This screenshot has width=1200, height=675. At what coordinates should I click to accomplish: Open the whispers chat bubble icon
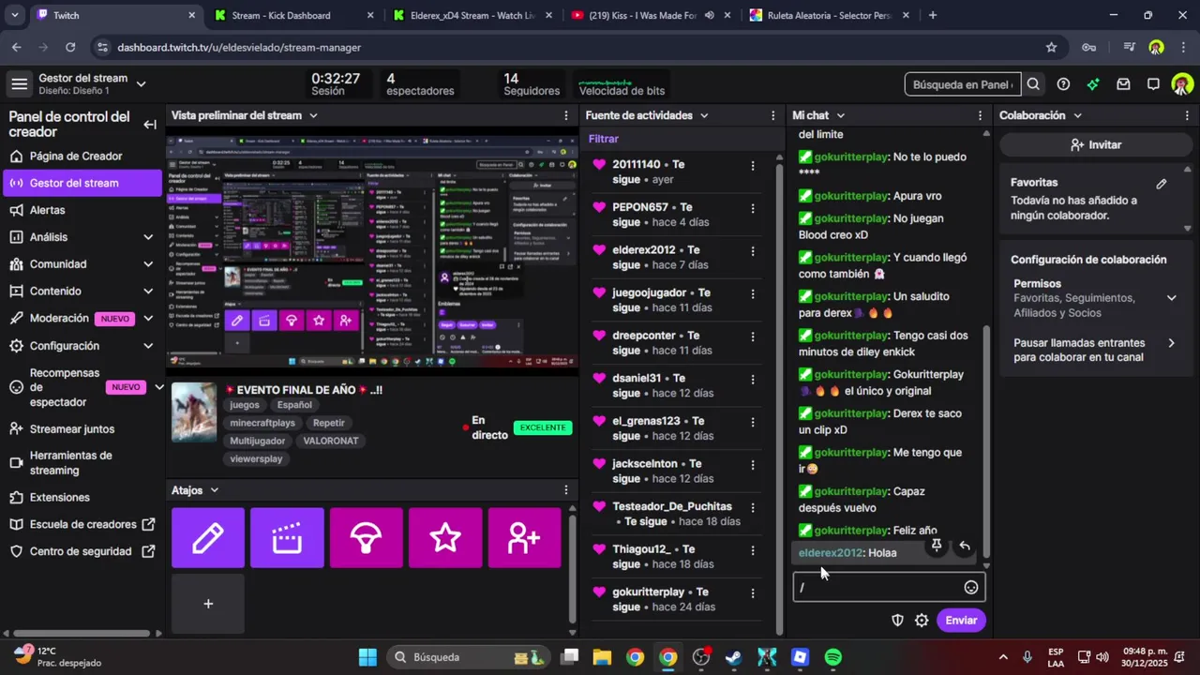pos(1153,84)
